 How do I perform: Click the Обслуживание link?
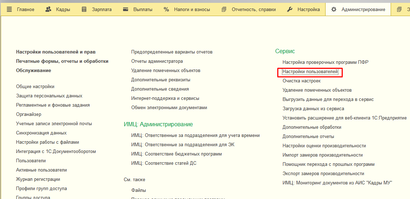34,70
